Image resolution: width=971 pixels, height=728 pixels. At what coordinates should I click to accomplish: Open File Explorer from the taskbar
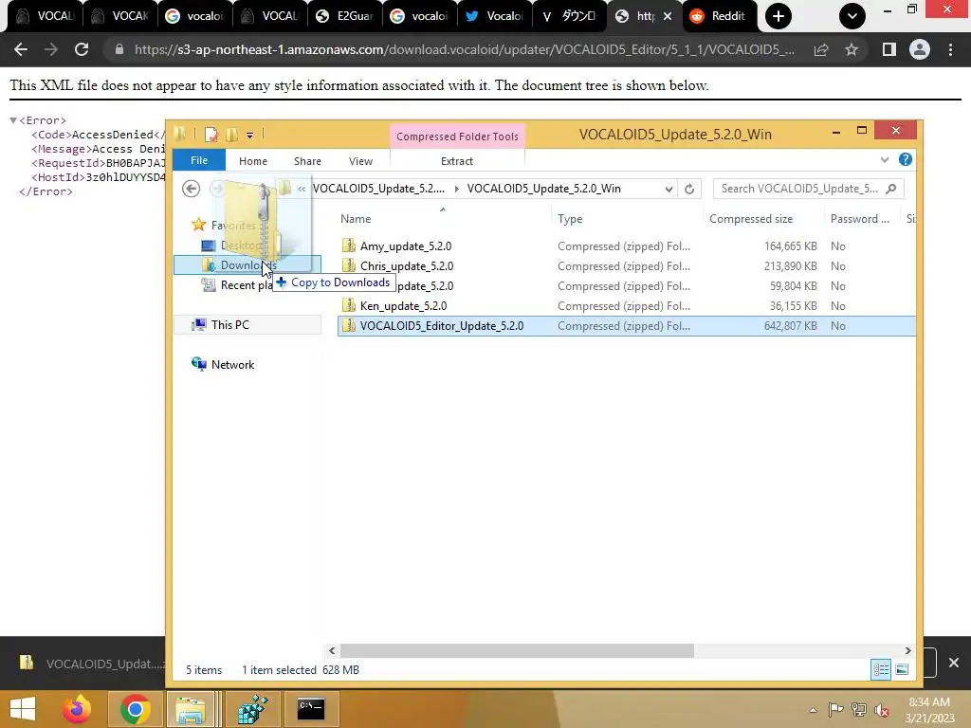pyautogui.click(x=192, y=709)
